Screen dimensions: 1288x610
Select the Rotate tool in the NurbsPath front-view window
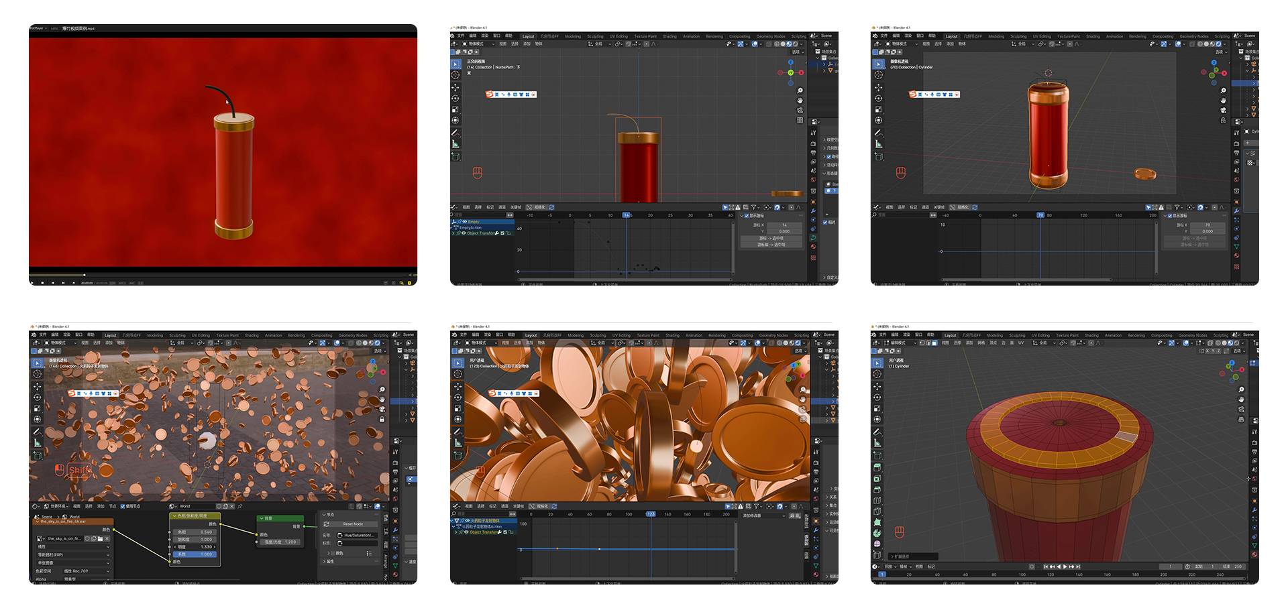(x=455, y=98)
